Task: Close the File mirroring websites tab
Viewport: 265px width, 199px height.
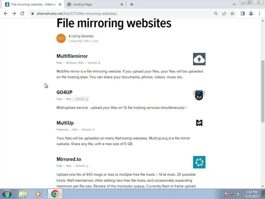Action: tap(60, 4)
